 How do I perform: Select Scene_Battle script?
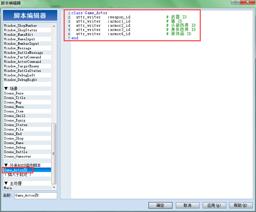(27, 152)
